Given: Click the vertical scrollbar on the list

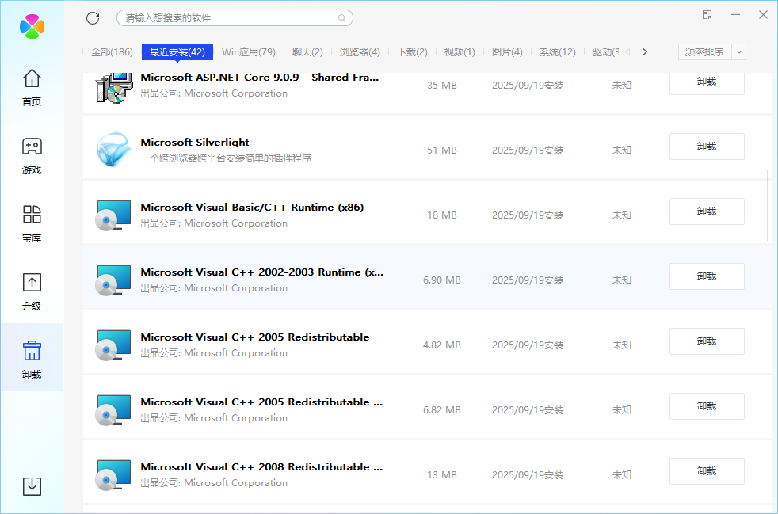Looking at the screenshot, I should coord(767,206).
